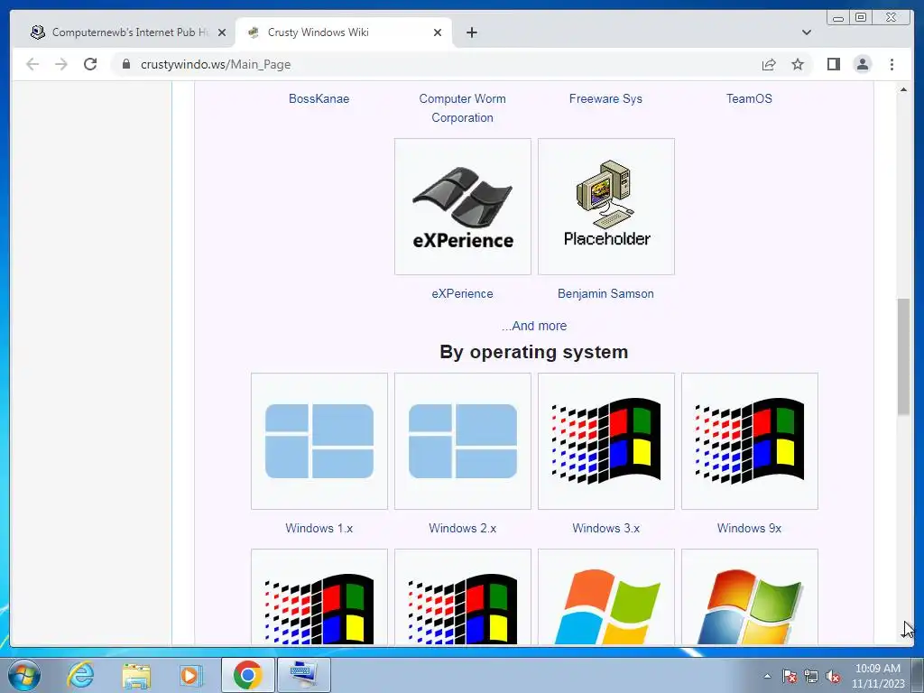924x693 pixels.
Task: Click the Windows 3.x flag logo
Action: coord(605,440)
